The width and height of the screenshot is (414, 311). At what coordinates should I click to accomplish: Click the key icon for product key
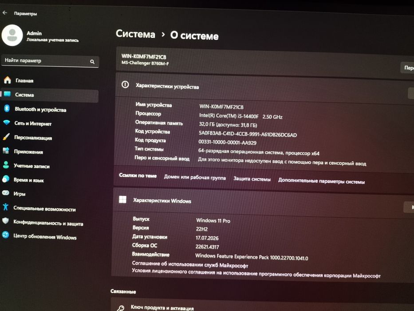(x=120, y=308)
